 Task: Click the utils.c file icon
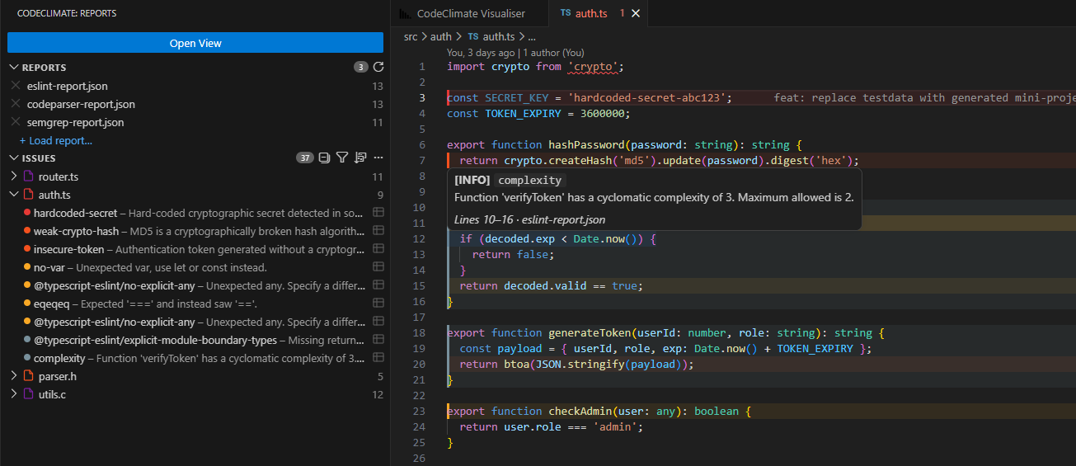pos(28,394)
